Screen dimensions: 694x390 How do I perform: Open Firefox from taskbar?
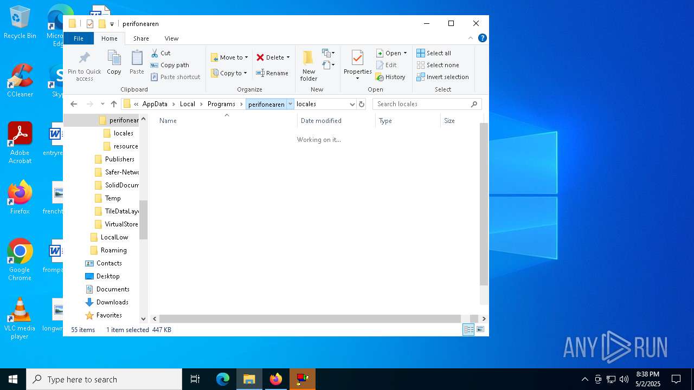[276, 379]
